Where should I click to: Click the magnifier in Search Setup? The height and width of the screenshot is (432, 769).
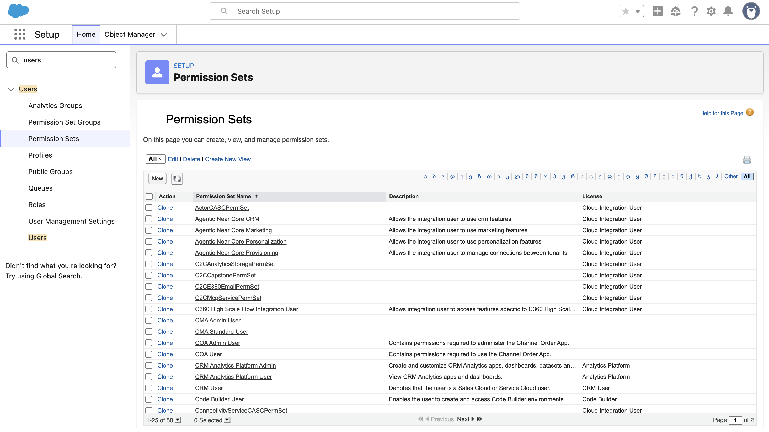pyautogui.click(x=224, y=11)
